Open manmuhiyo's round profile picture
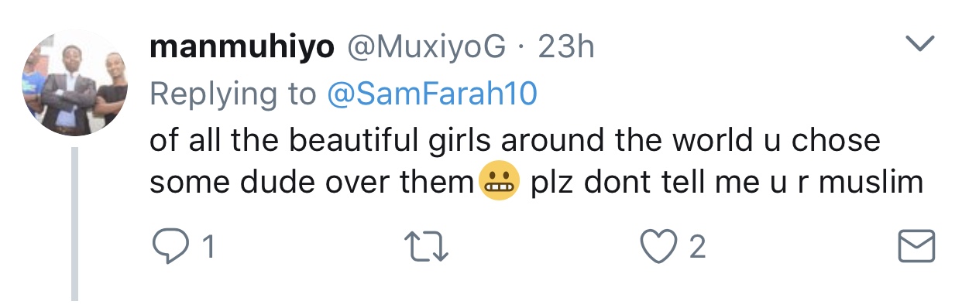962x308 pixels. coord(74,84)
